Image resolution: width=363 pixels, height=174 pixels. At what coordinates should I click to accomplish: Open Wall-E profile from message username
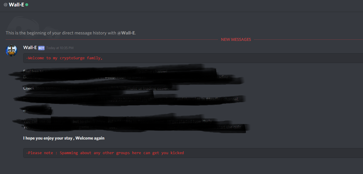[30, 48]
